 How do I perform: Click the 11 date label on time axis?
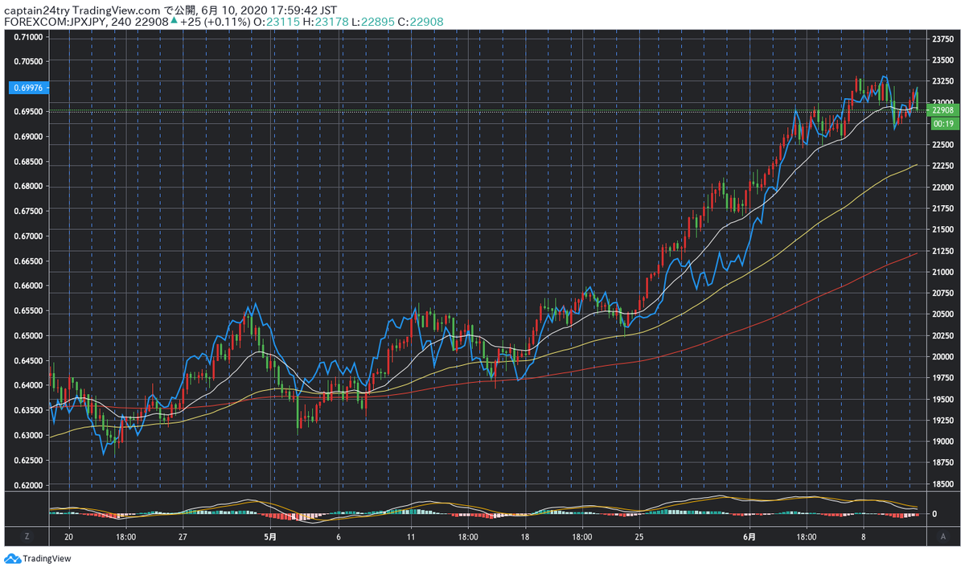point(411,536)
